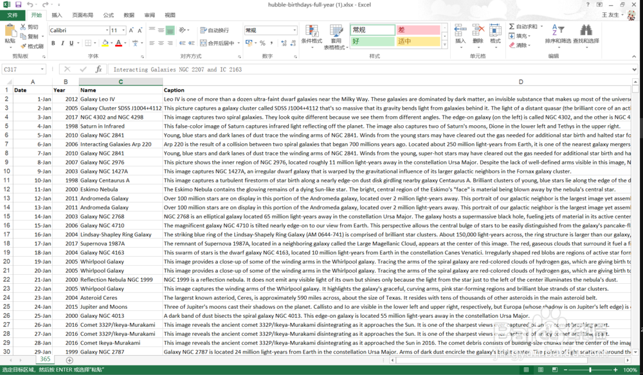Apply yellow fill color with paint bucket
This screenshot has width=643, height=375.
pyautogui.click(x=105, y=43)
